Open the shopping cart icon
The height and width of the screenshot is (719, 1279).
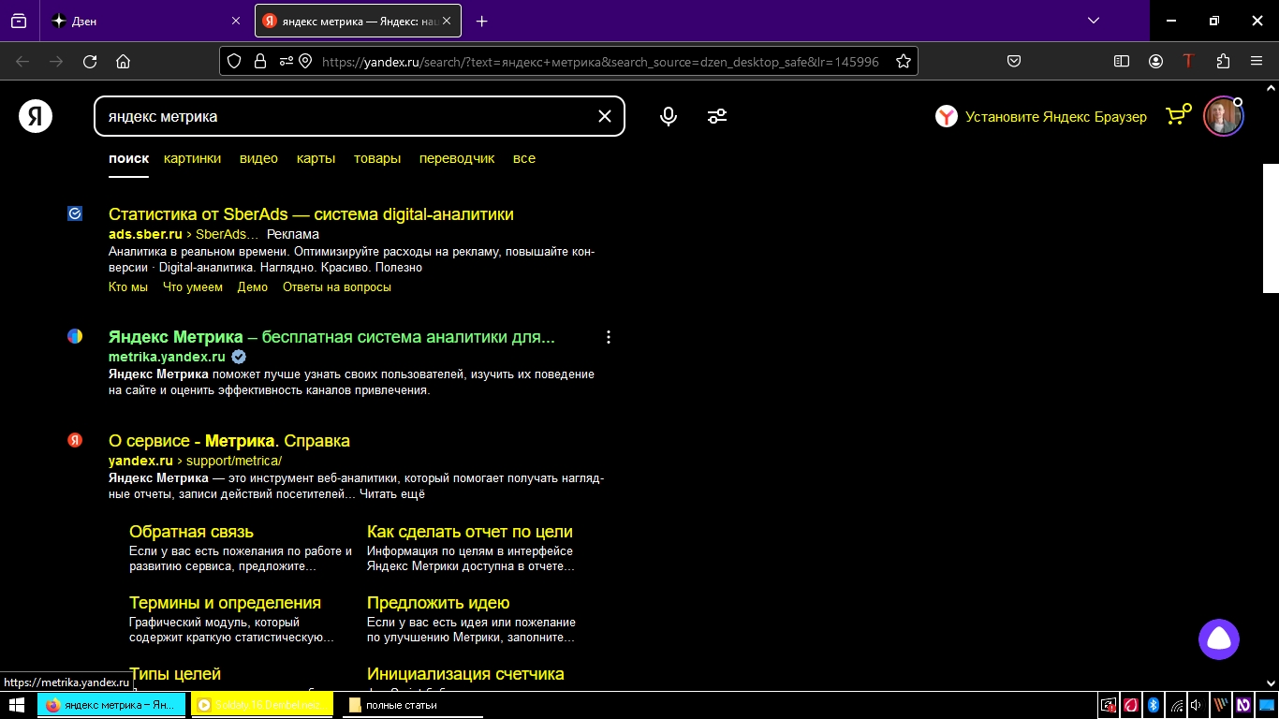[x=1178, y=115]
